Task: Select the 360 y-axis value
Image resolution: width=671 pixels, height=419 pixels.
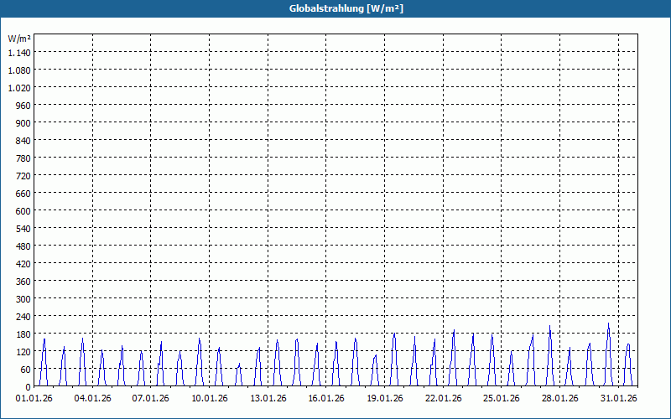Action: pos(23,282)
